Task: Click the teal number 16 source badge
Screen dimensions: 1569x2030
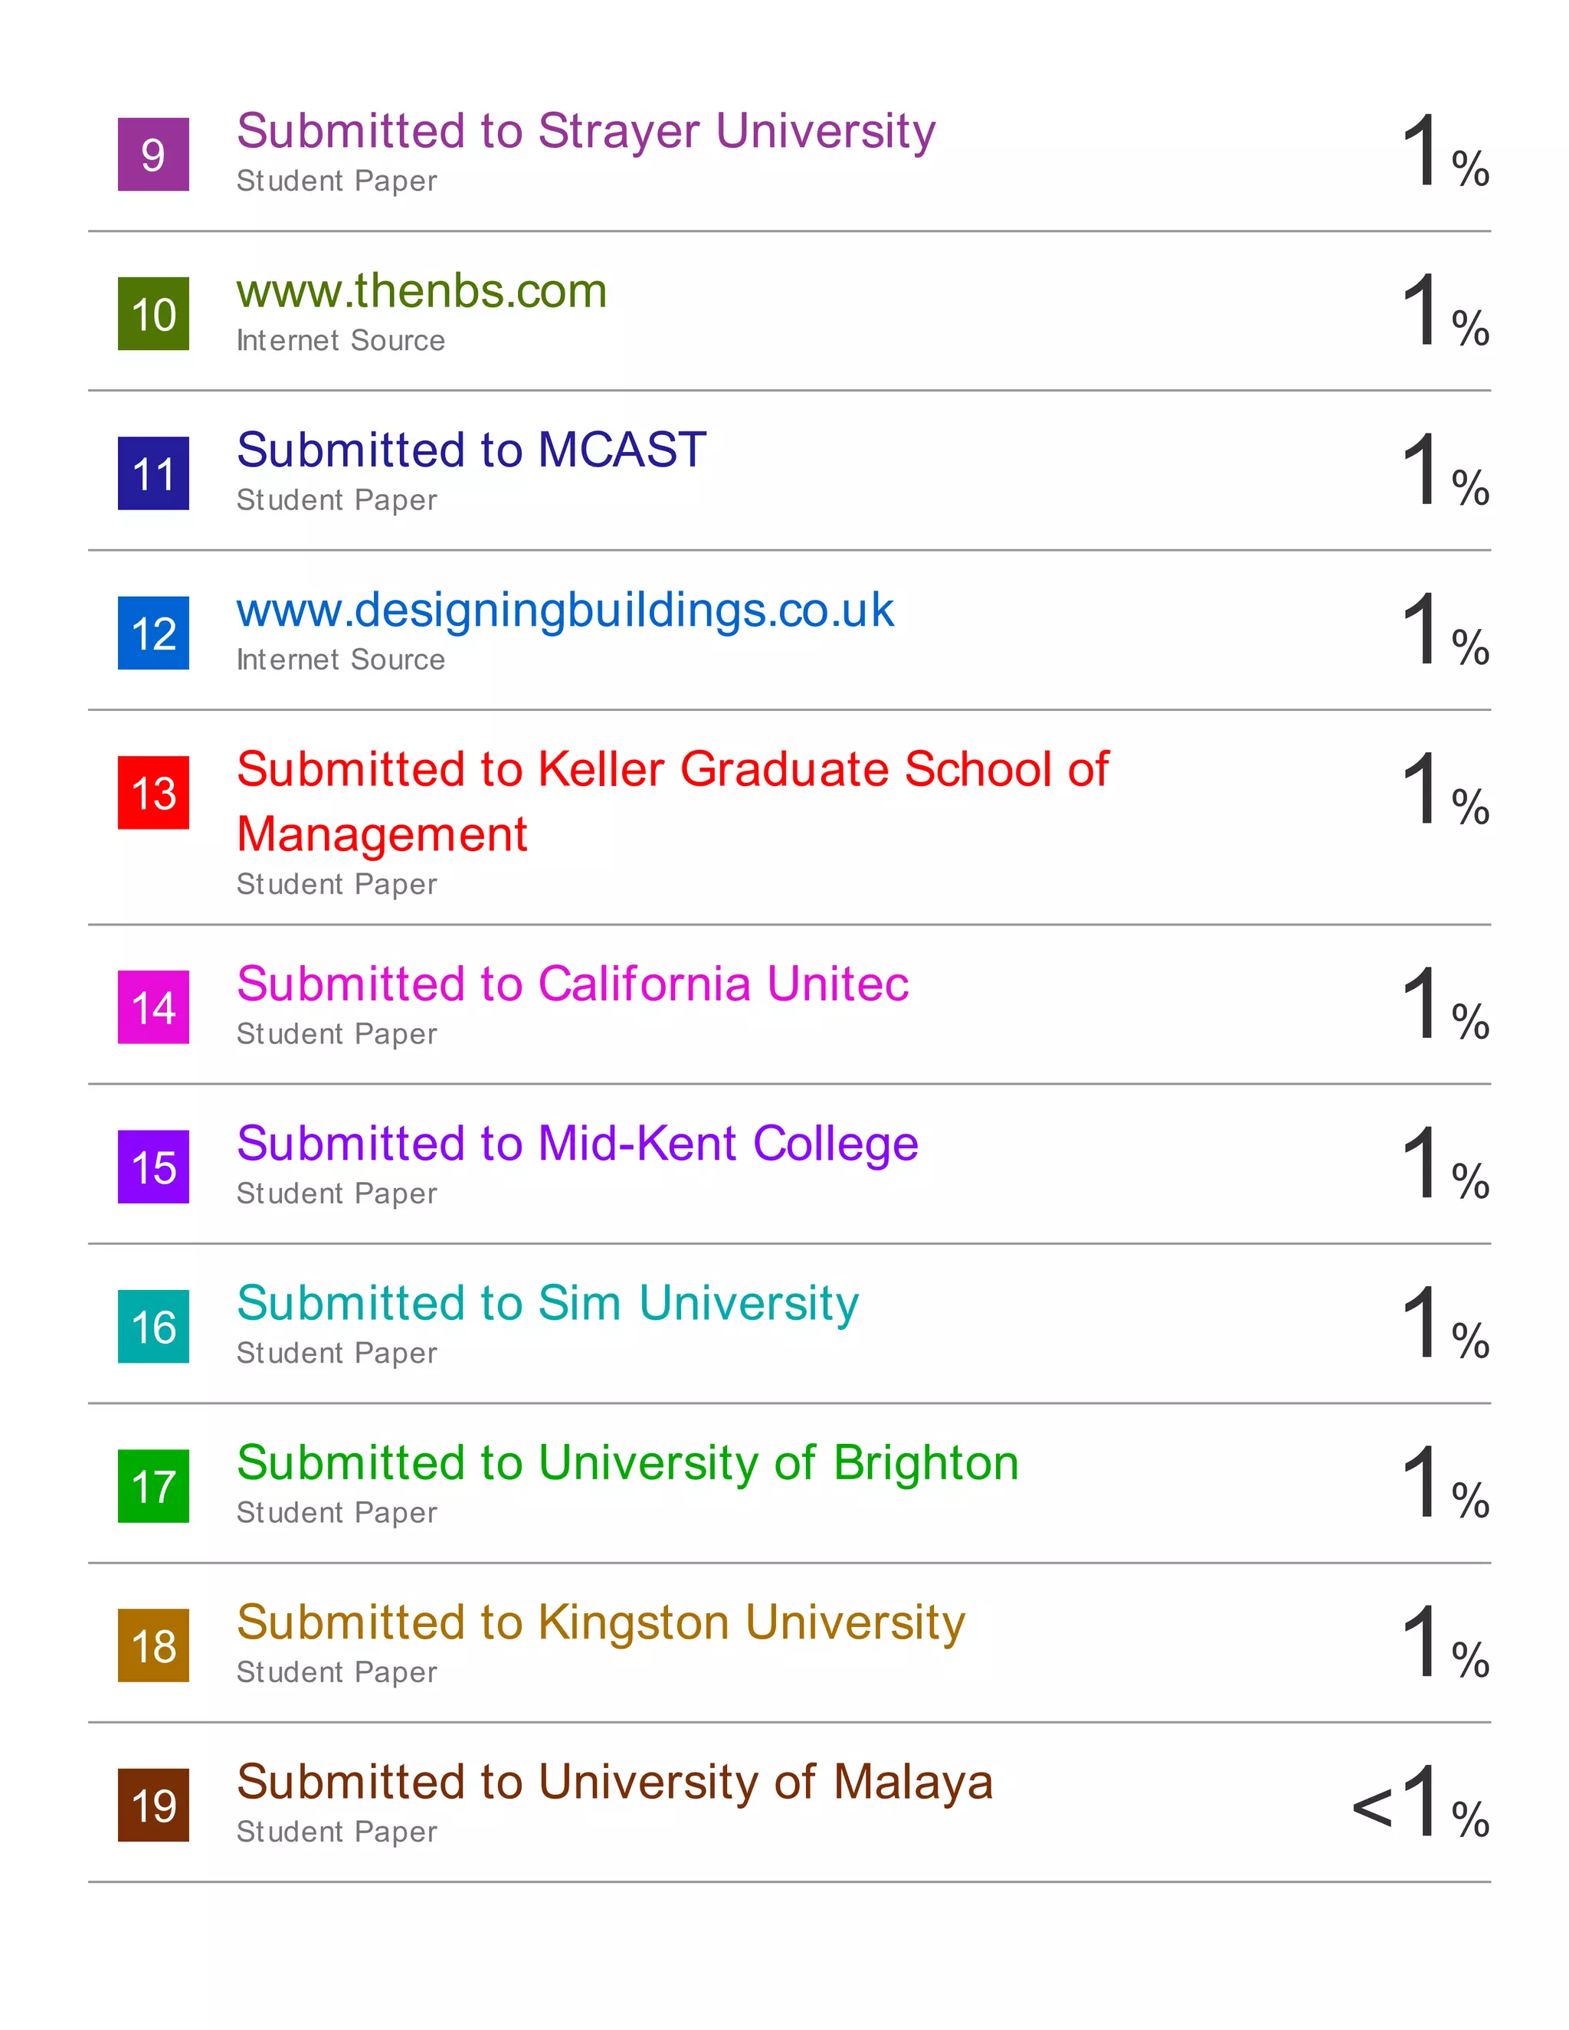Action: coord(153,1326)
